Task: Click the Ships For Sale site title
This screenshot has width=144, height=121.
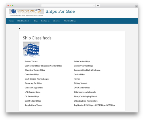Action: pyautogui.click(x=60, y=11)
